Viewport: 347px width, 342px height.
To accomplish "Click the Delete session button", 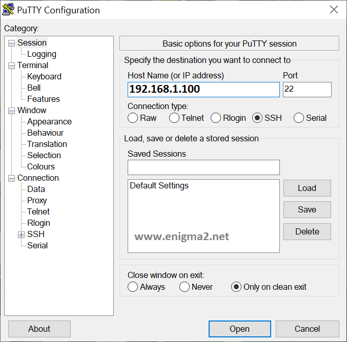I will coord(307,231).
